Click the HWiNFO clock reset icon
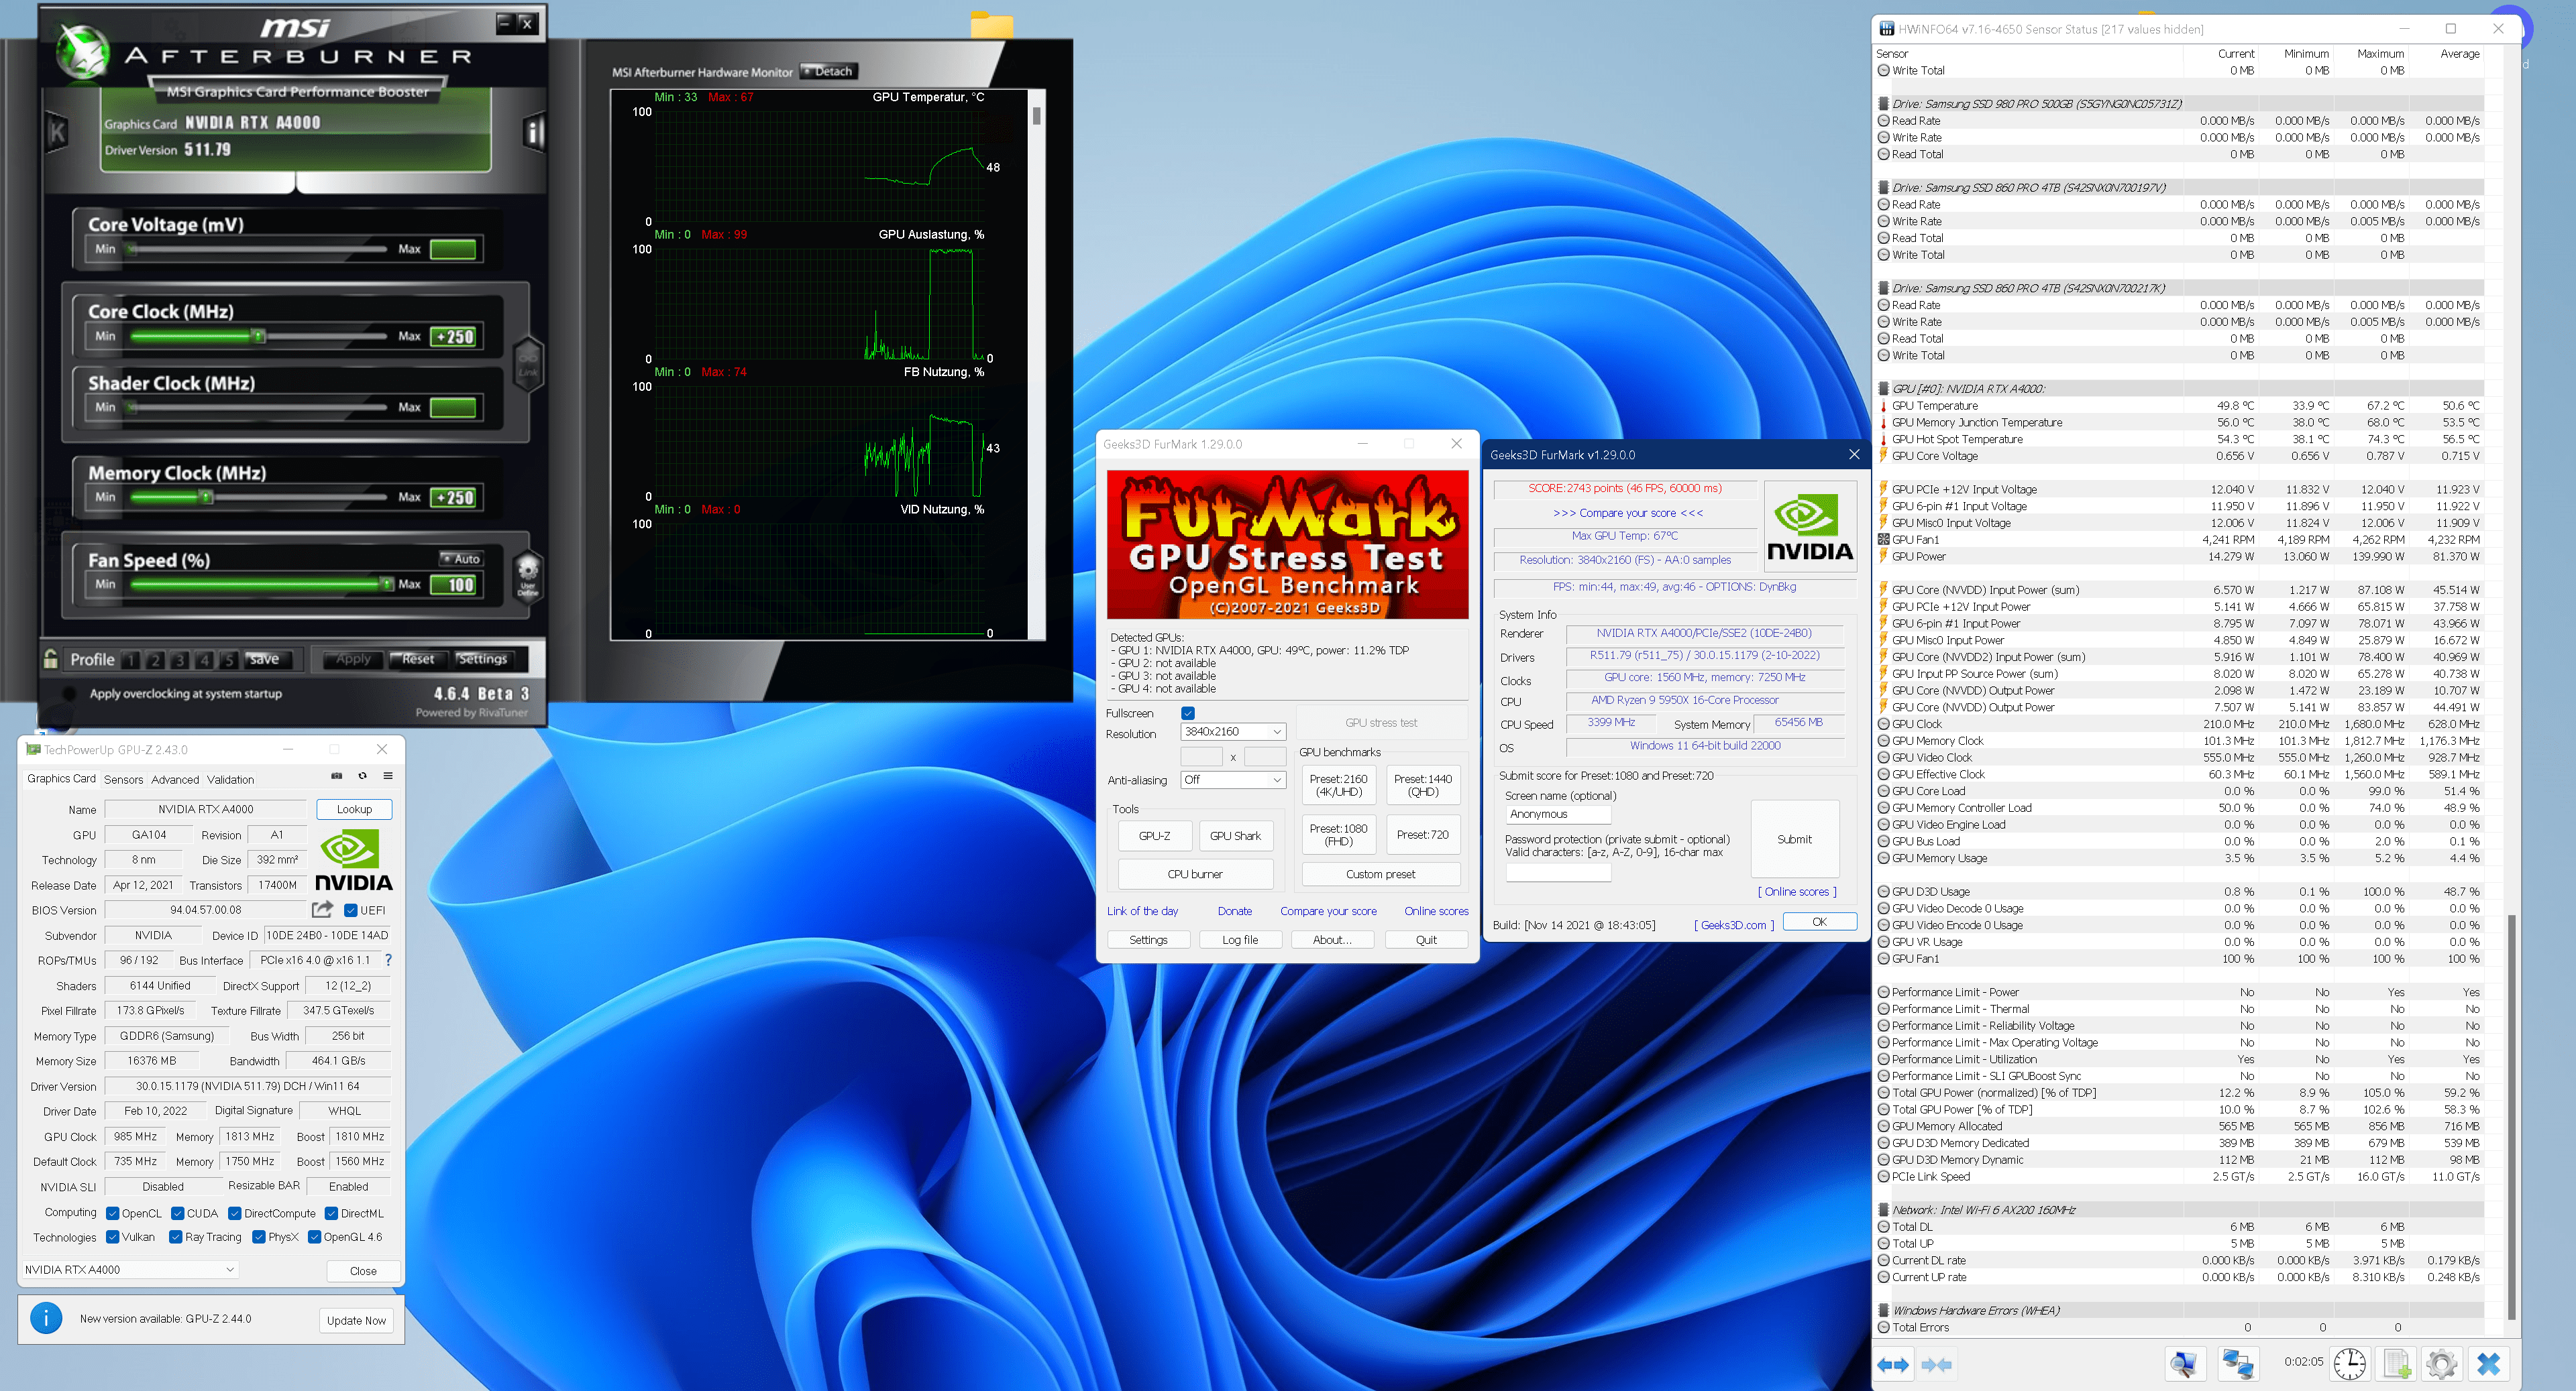2576x1391 pixels. point(2349,1364)
